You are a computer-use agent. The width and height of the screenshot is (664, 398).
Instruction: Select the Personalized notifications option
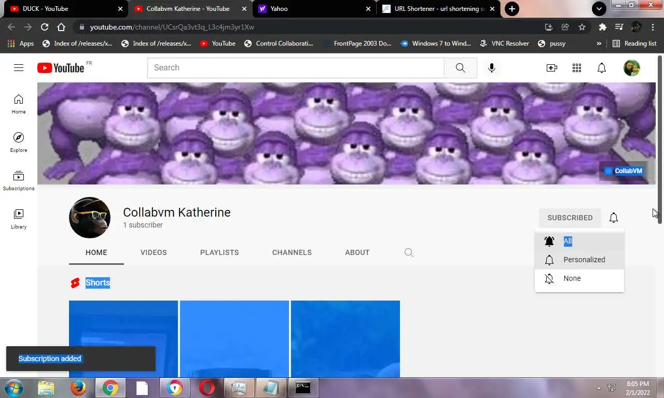[579, 260]
